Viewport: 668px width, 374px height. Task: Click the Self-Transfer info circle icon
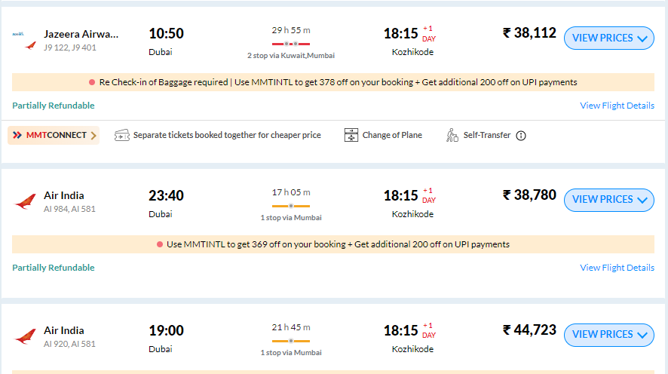click(x=520, y=136)
